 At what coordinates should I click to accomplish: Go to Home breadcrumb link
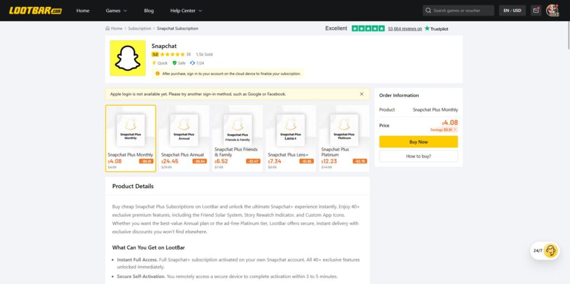pyautogui.click(x=117, y=28)
